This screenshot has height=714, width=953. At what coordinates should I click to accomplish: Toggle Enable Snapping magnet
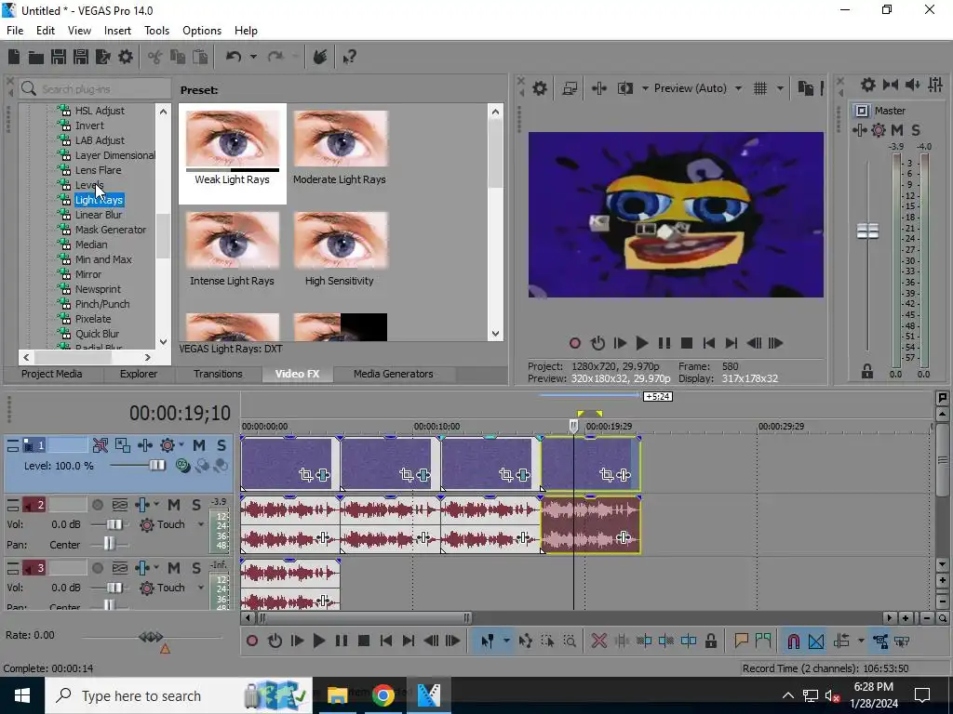click(793, 641)
